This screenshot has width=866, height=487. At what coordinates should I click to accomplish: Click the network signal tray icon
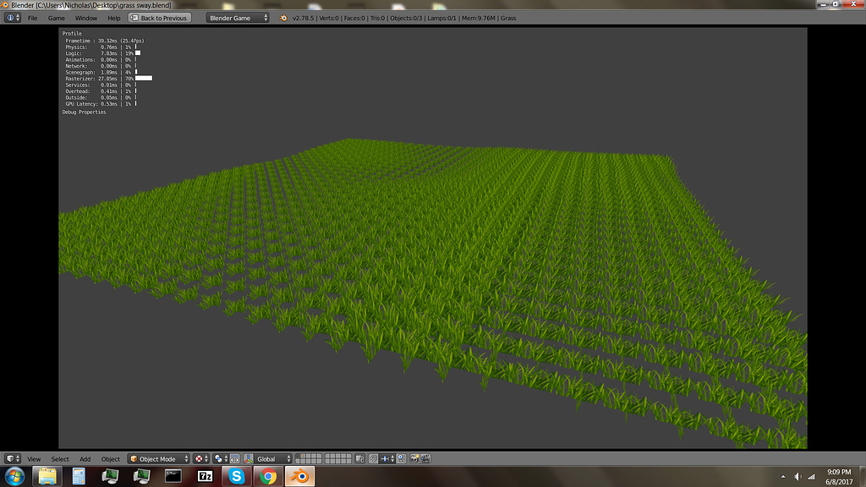811,477
